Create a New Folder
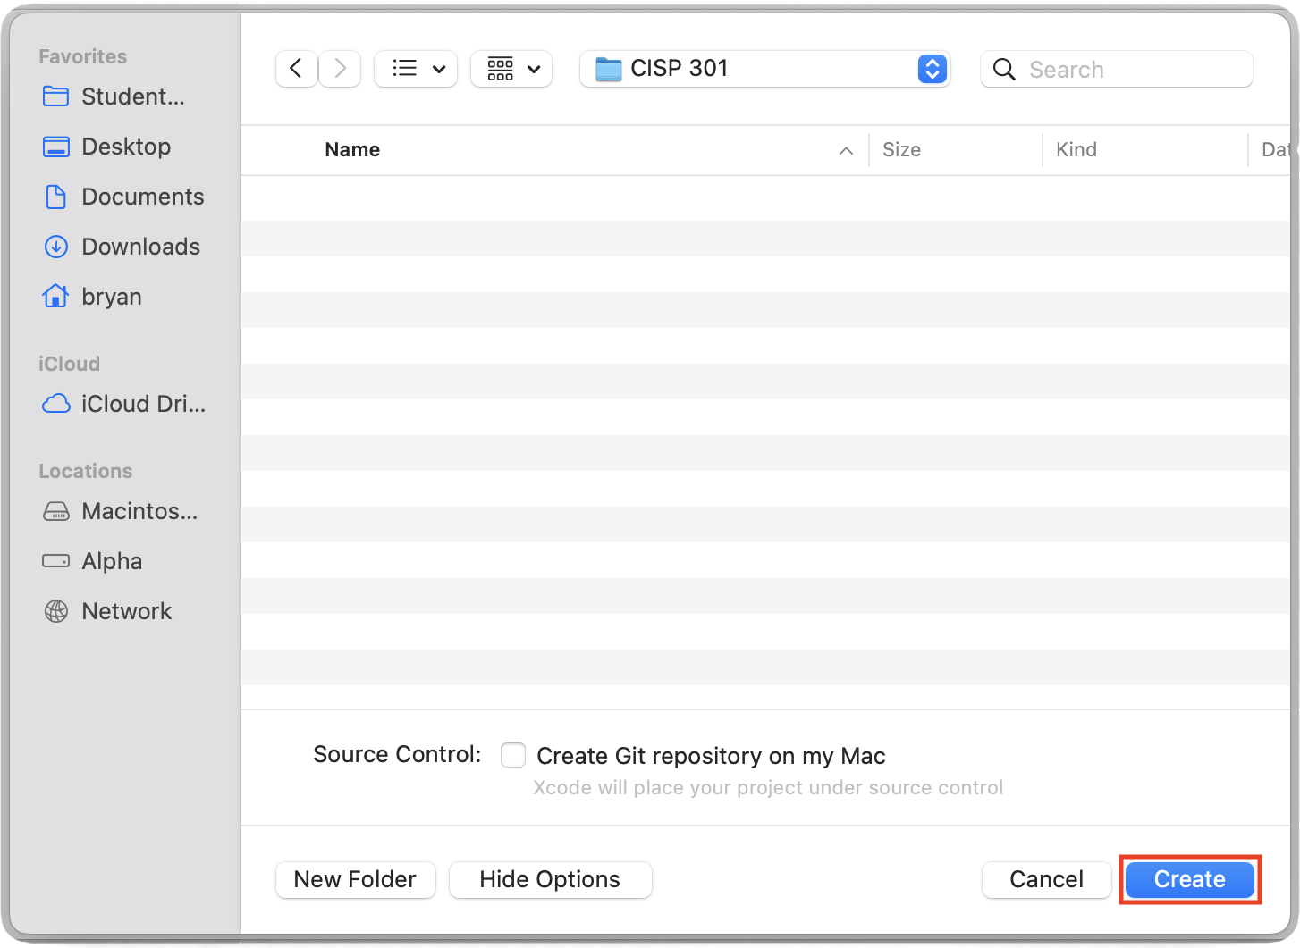The image size is (1300, 948). tap(355, 879)
